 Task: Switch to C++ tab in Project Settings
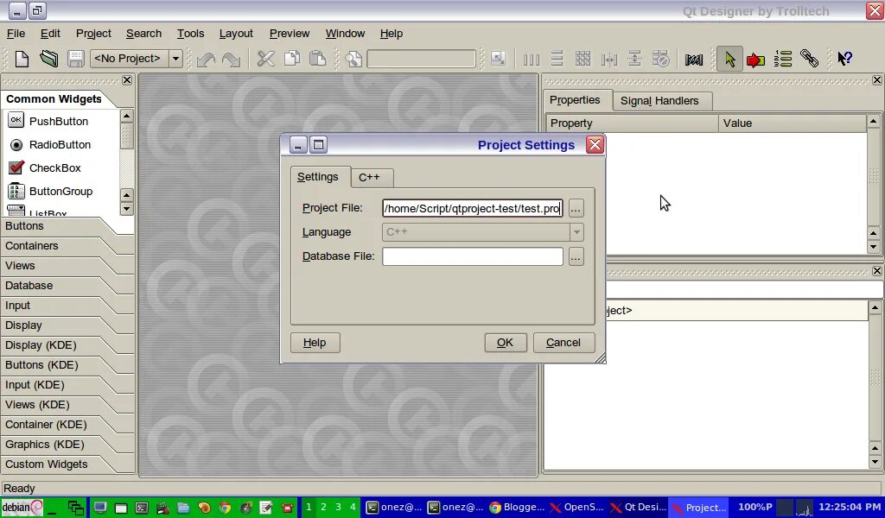tap(370, 178)
